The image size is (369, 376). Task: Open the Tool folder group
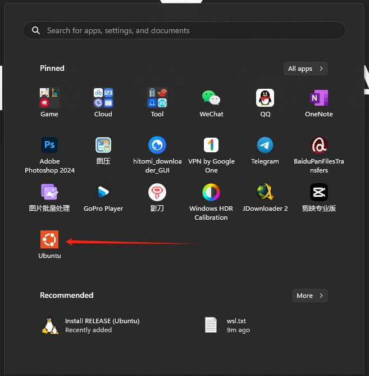coord(157,102)
